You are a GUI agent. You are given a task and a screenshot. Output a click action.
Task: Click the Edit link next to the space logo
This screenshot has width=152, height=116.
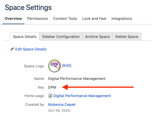(x=67, y=66)
